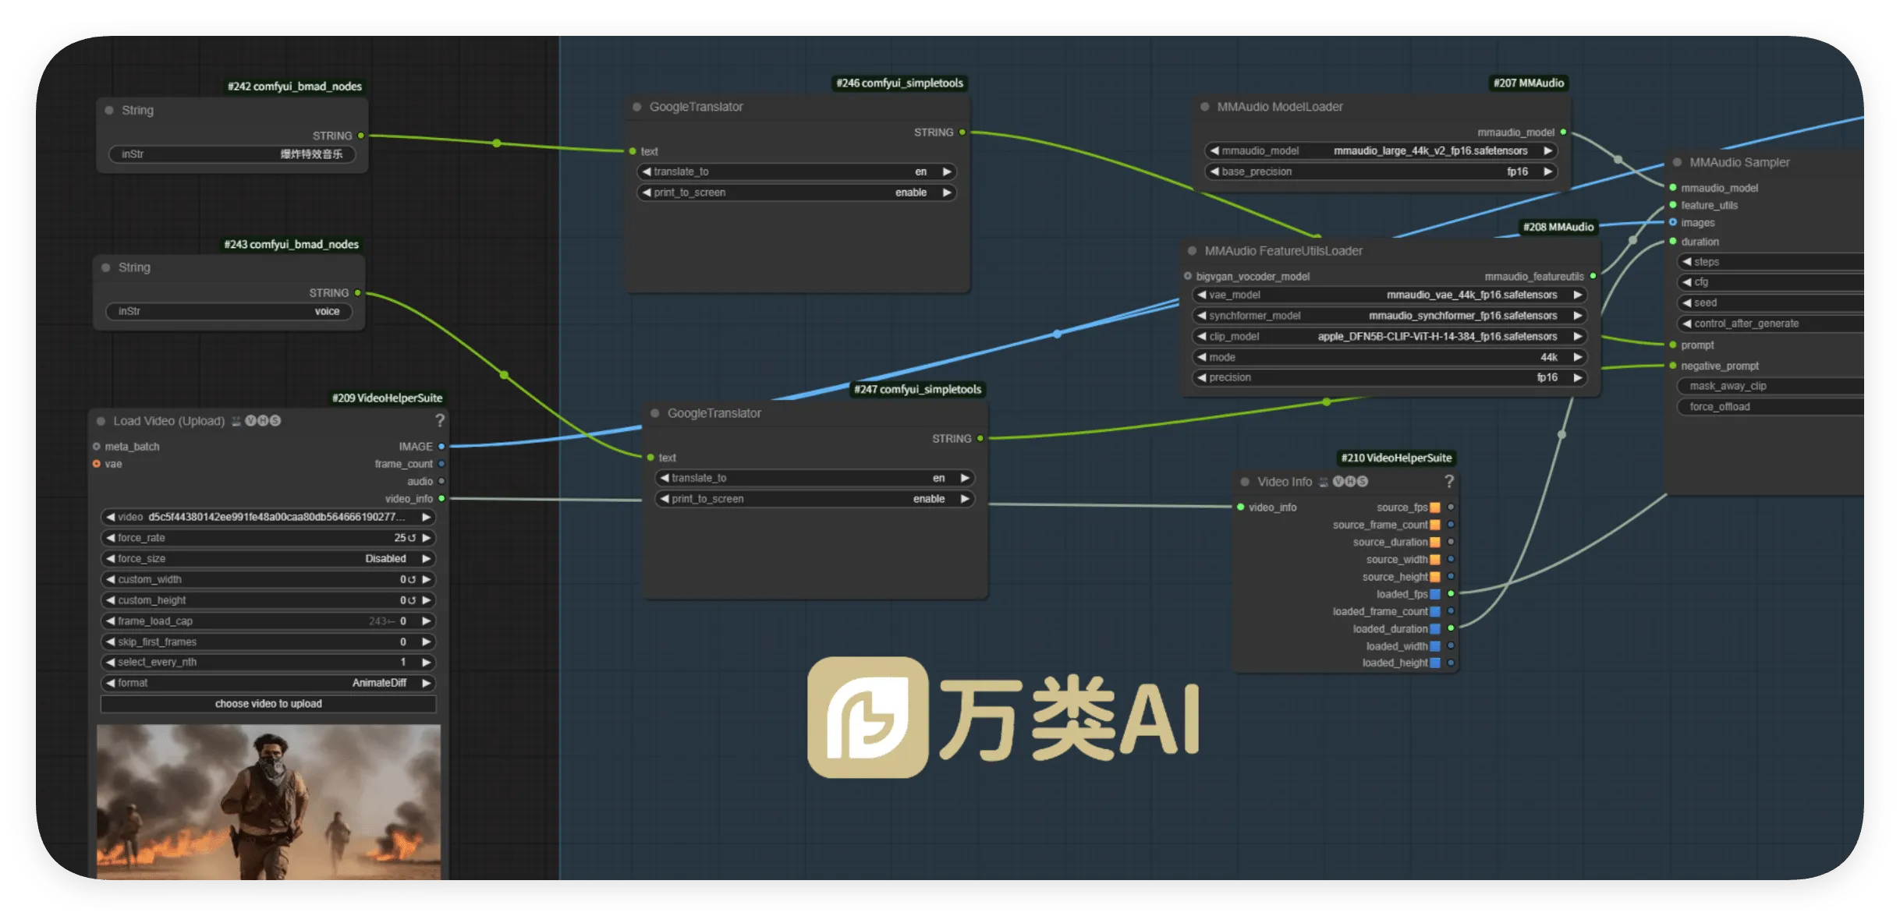Click the #209 VideoHelperSuite badge
1900x916 pixels.
387,398
